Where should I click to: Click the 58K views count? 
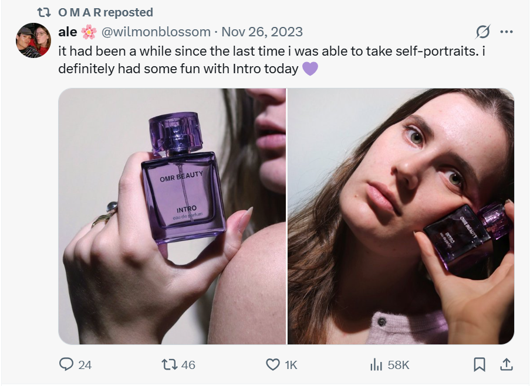click(398, 365)
